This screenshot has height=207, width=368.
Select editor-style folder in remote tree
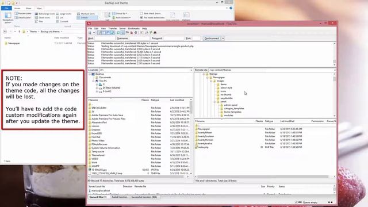226,88
